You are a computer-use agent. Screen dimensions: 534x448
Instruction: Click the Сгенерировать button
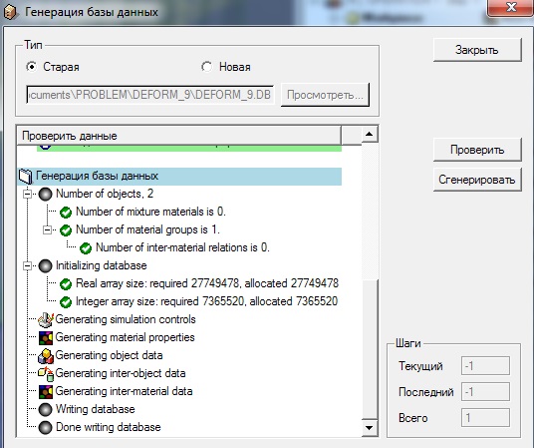coord(477,180)
